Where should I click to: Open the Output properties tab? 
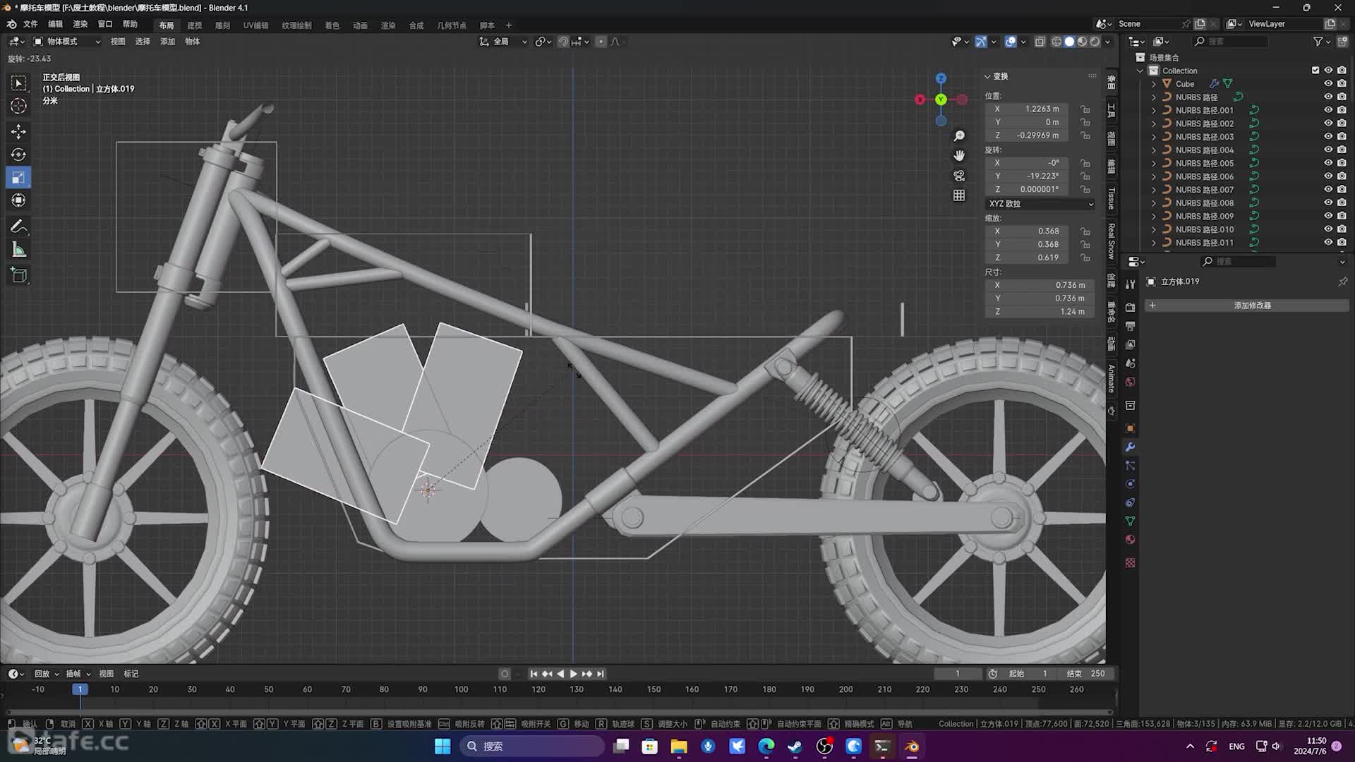[1130, 326]
